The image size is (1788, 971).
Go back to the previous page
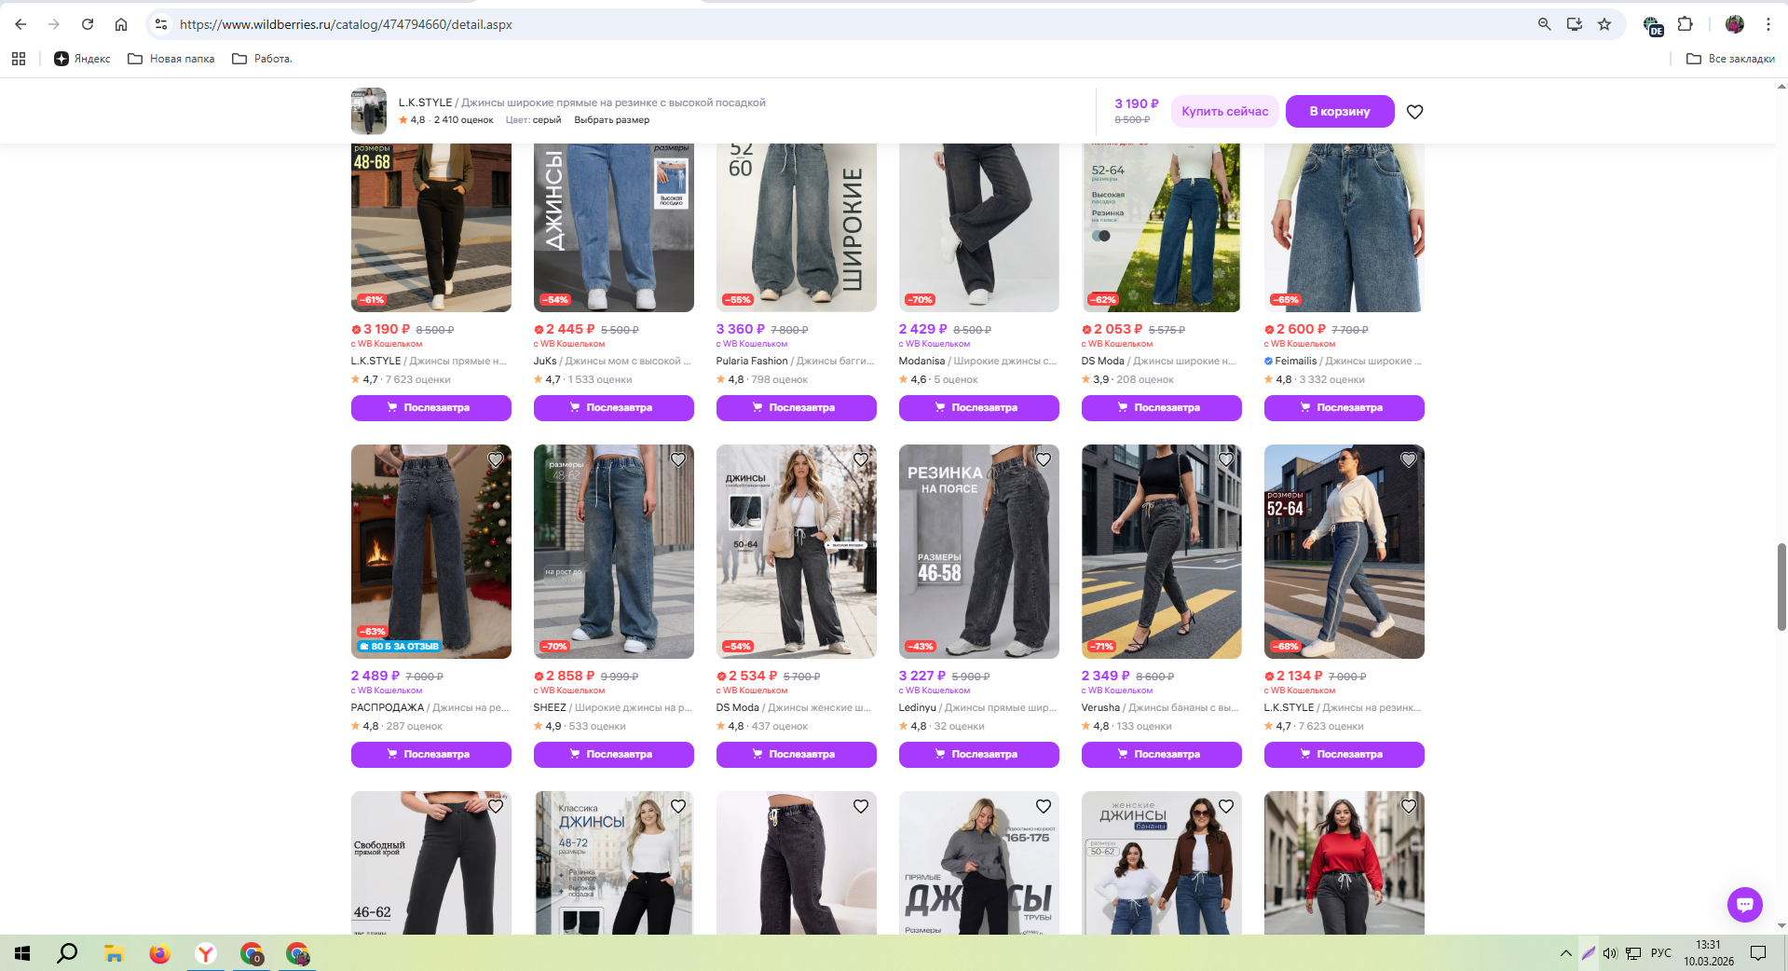pos(20,24)
